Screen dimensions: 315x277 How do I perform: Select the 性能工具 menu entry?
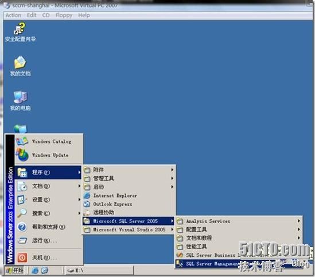[x=239, y=247]
